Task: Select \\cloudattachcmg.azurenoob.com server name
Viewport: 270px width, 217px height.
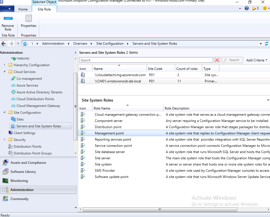Action: [120, 75]
